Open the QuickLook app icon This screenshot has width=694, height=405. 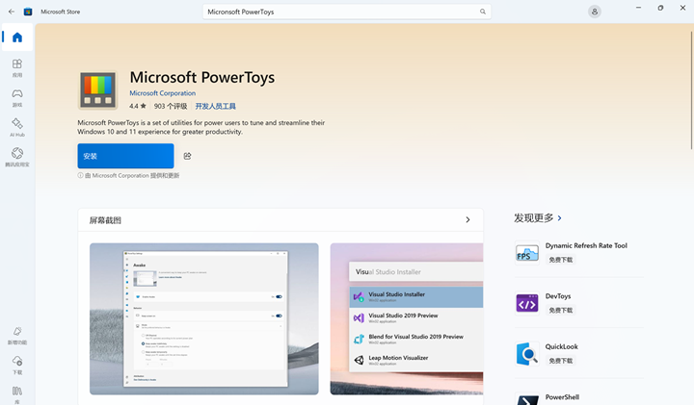pos(527,354)
